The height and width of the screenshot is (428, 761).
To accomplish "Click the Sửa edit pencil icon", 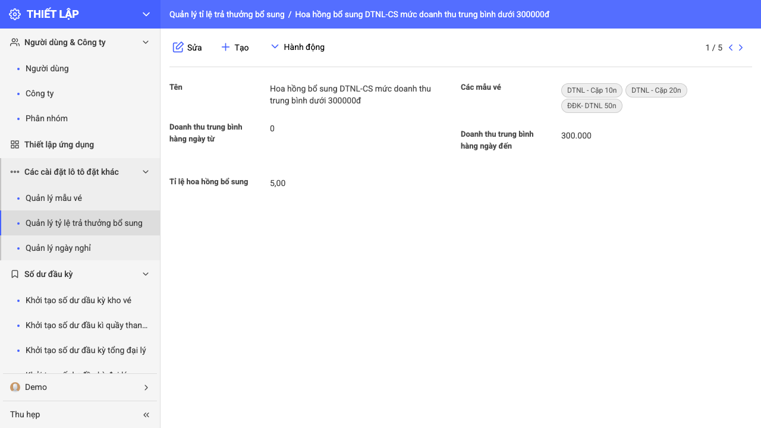I will click(x=178, y=47).
